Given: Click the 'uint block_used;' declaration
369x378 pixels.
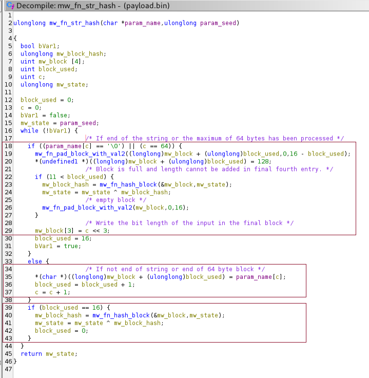Looking at the screenshot, I should [49, 69].
